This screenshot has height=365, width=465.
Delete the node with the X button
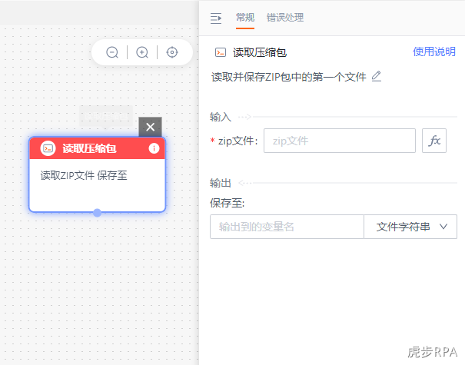151,127
